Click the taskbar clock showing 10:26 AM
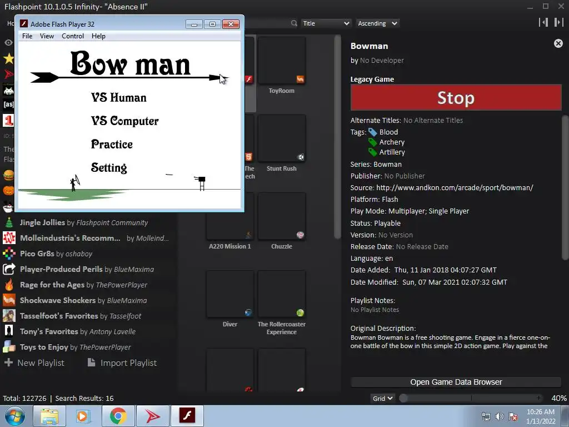 coord(541,416)
